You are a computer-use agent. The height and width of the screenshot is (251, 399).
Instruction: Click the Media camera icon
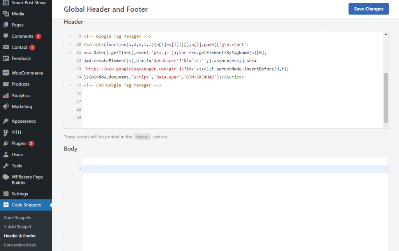coord(6,14)
